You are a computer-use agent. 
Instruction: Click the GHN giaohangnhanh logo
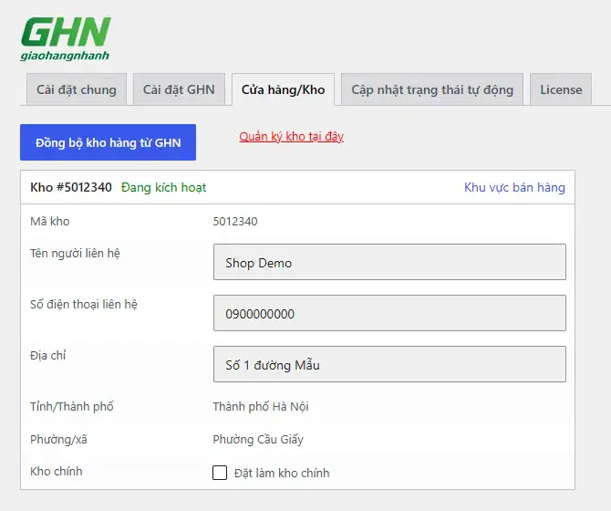(66, 38)
